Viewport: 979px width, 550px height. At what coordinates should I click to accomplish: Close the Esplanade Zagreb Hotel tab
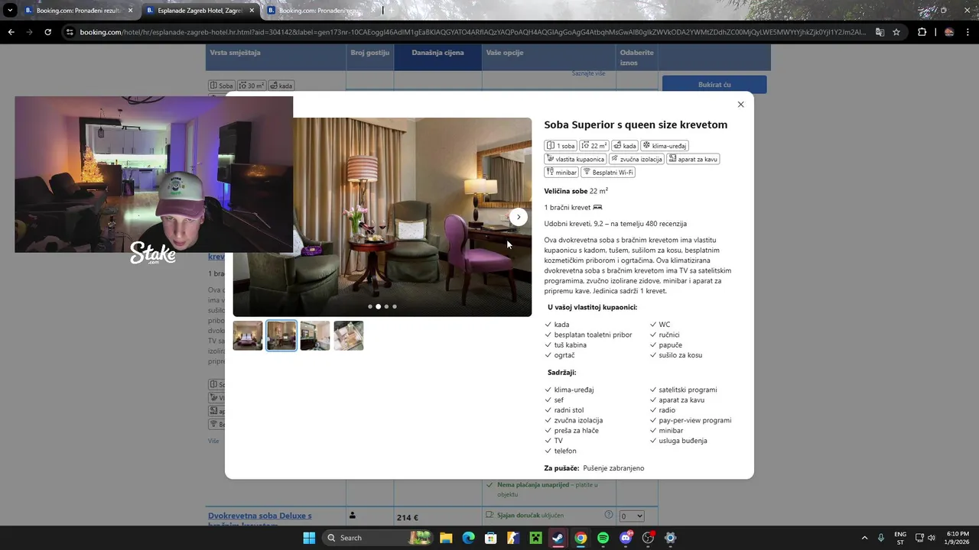coord(252,11)
